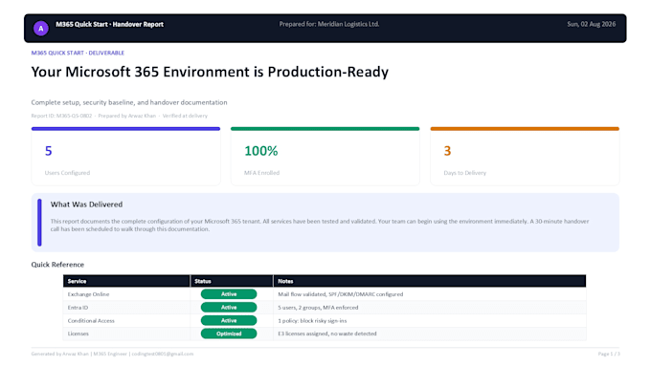Click the page number in the footer

tap(609, 354)
